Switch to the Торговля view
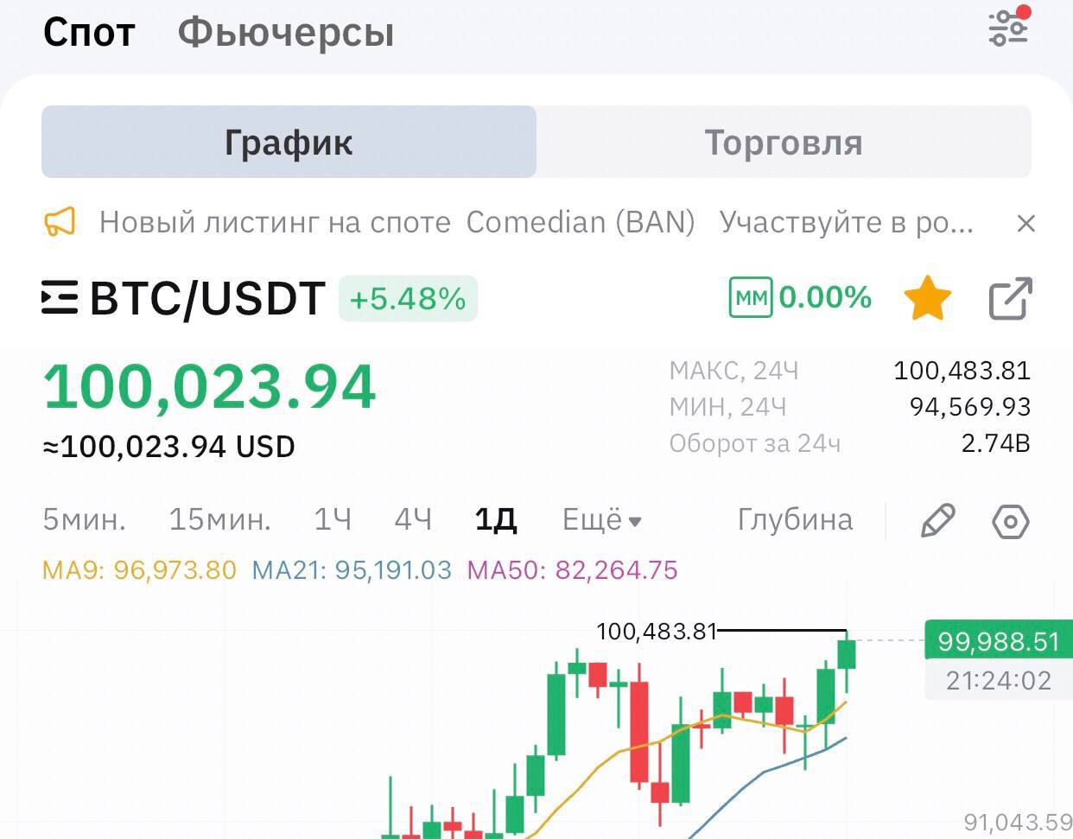Image resolution: width=1073 pixels, height=839 pixels. 784,143
